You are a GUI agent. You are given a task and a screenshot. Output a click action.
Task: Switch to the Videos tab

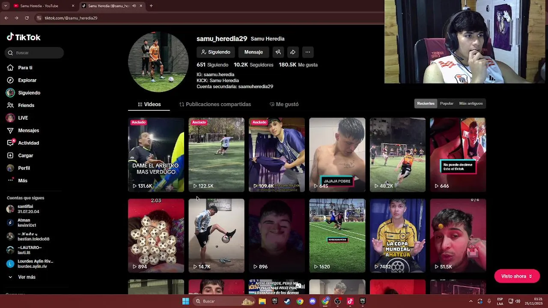click(x=149, y=104)
